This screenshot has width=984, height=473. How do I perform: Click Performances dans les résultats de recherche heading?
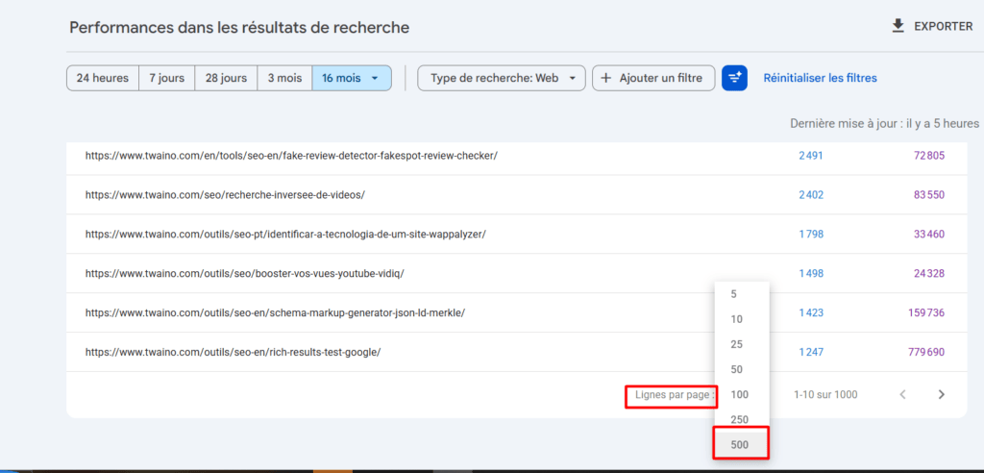click(239, 27)
